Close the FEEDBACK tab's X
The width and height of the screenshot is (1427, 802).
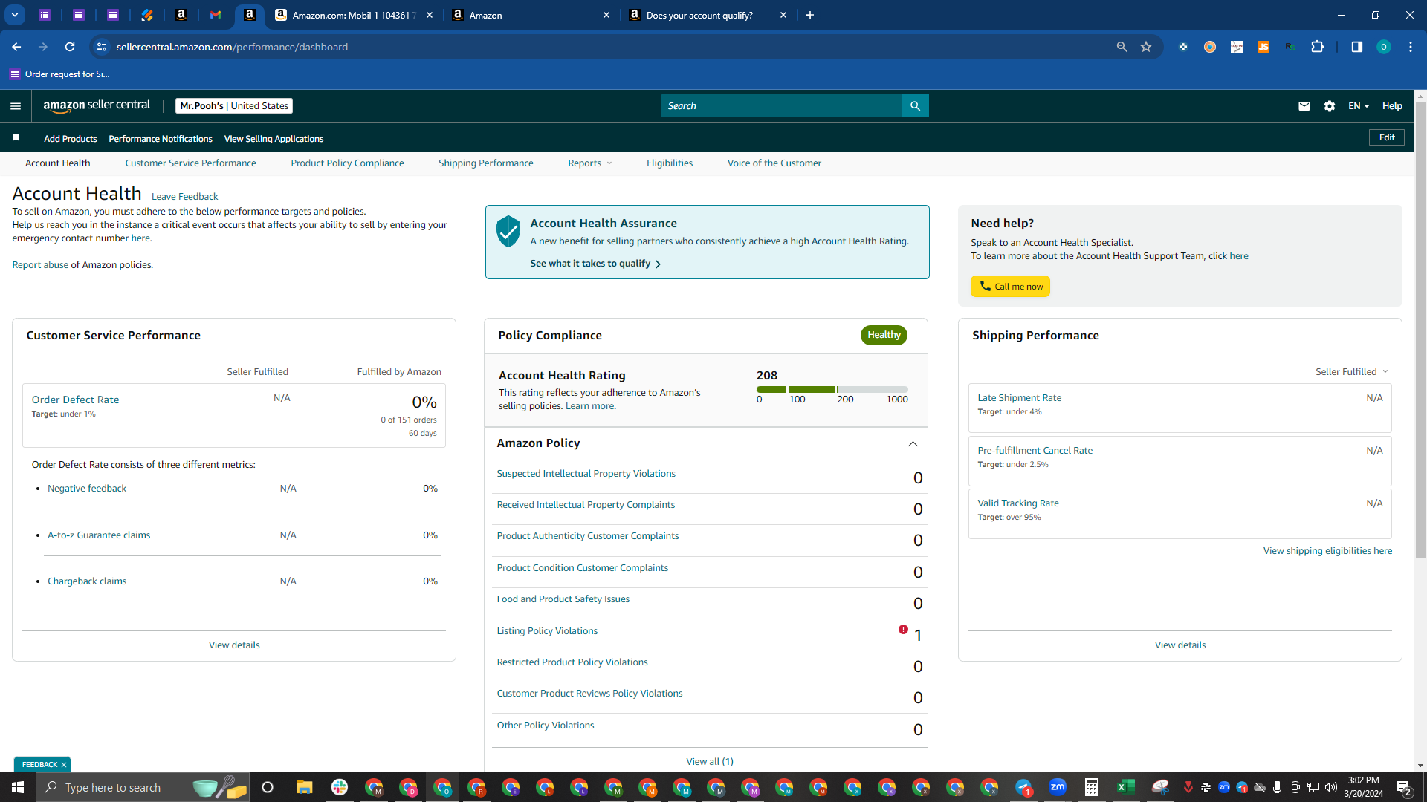(64, 764)
